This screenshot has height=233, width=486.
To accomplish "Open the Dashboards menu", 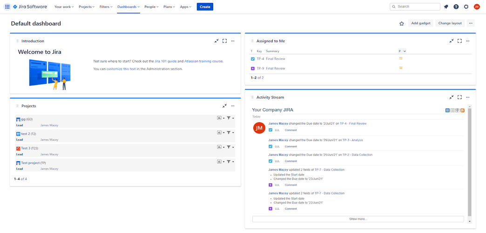I will point(128,7).
